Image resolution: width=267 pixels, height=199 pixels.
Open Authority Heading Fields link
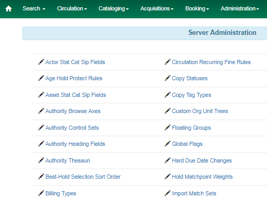tap(75, 144)
